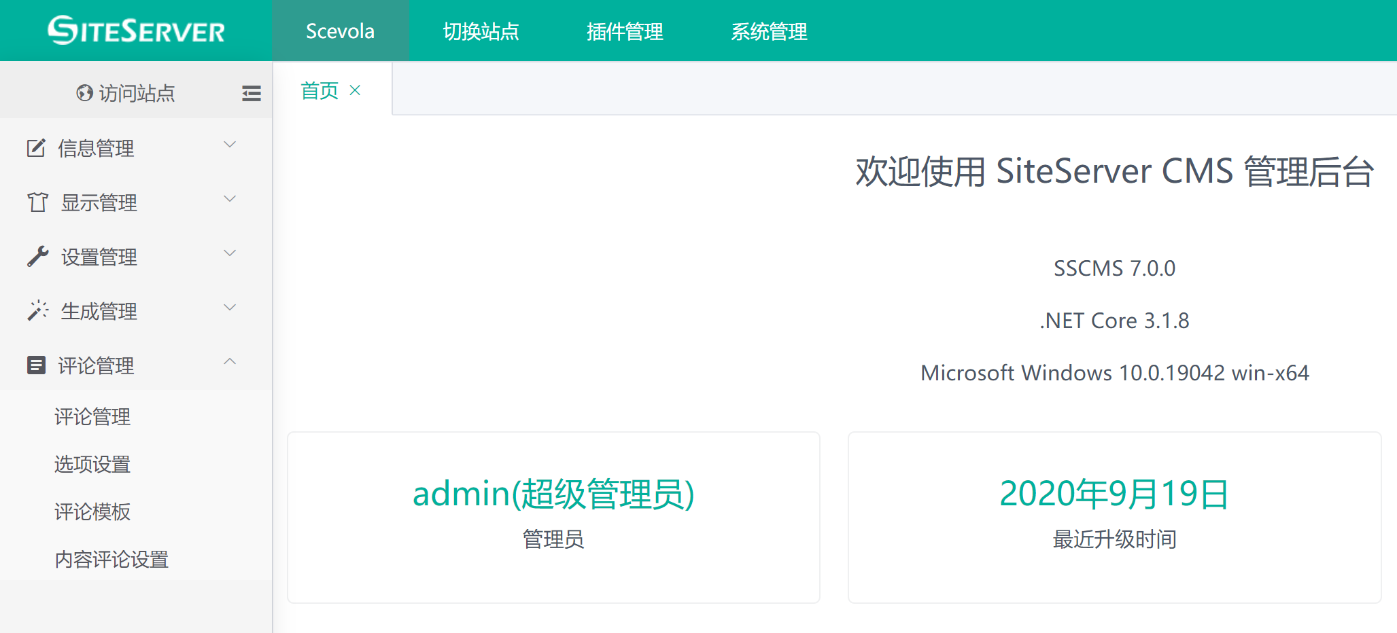The height and width of the screenshot is (633, 1397).
Task: Click the magic wand icon for 生成管理
Action: coord(37,310)
